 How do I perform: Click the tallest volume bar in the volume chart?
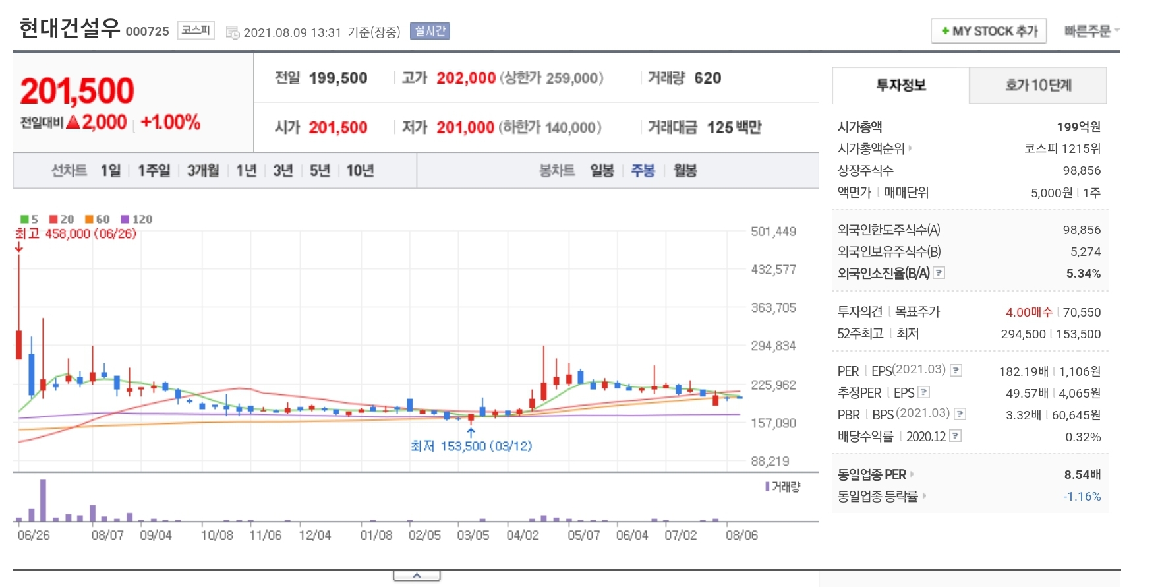43,501
